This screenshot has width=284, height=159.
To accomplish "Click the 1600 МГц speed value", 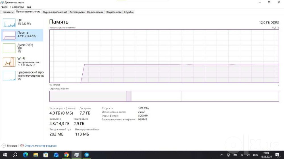I will point(143,108).
